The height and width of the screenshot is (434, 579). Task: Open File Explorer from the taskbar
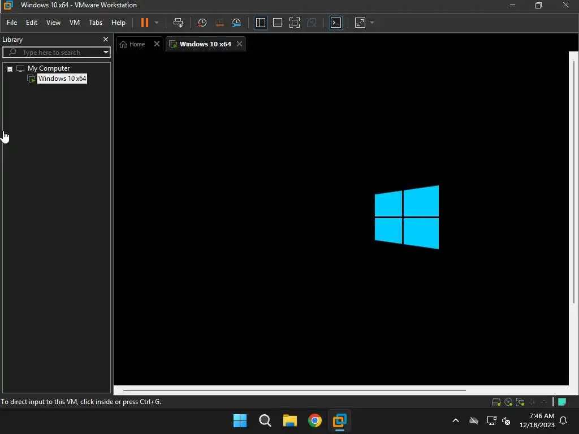click(x=290, y=420)
